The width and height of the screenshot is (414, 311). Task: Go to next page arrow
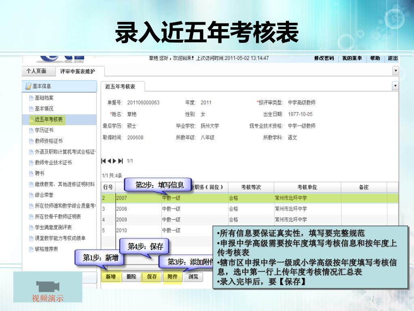[x=114, y=161]
